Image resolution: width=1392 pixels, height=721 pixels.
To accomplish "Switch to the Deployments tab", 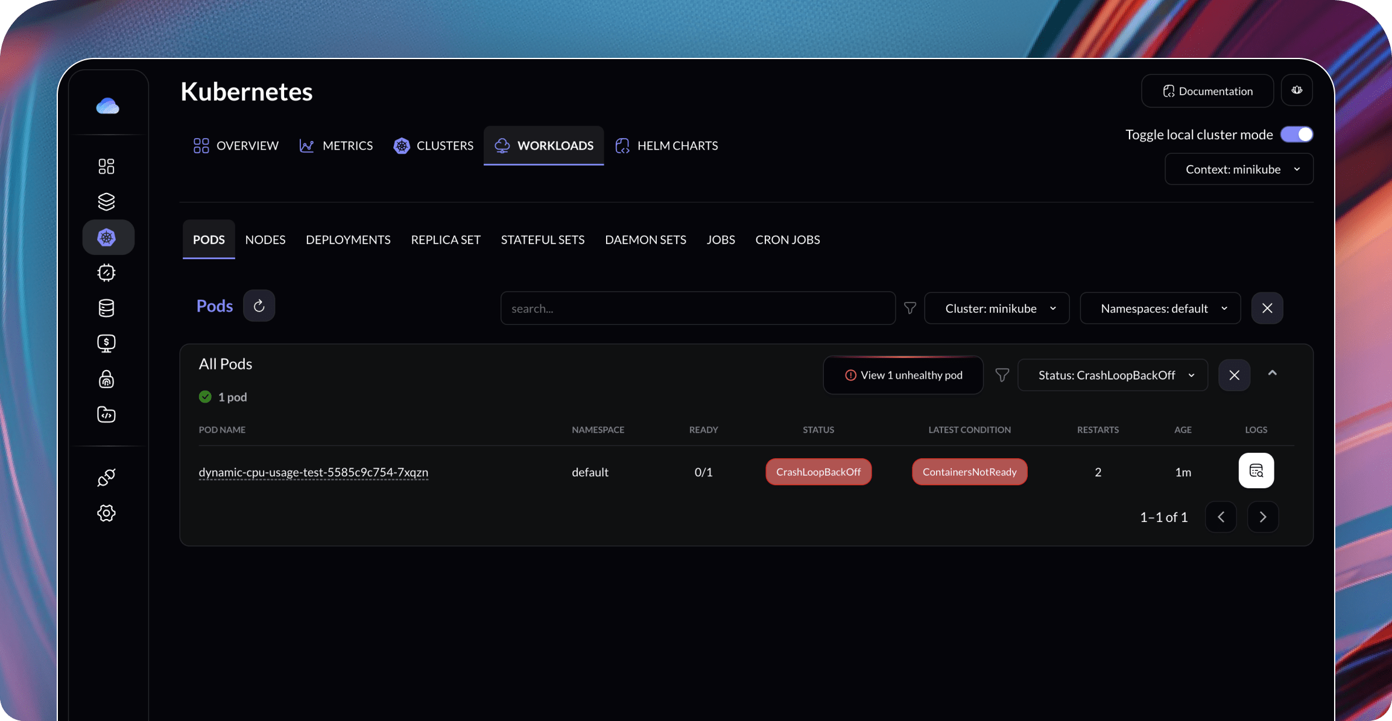I will 348,239.
